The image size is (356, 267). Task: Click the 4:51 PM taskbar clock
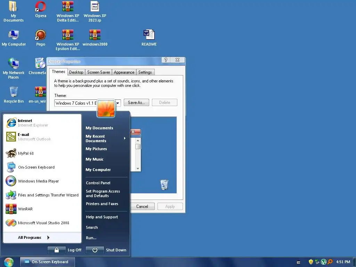343,262
